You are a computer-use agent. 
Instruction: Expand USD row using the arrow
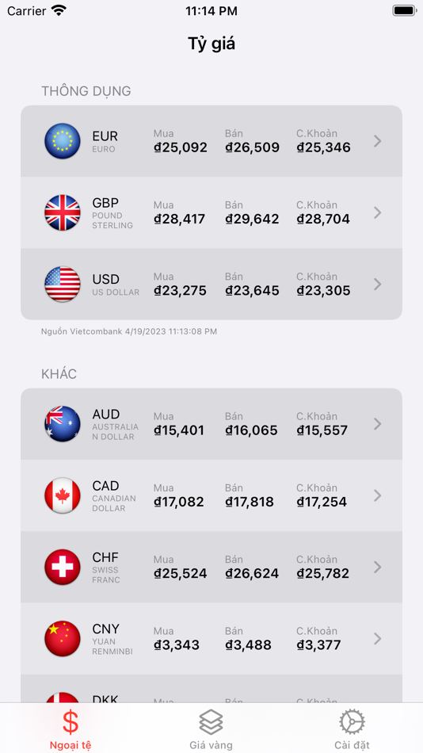[377, 285]
